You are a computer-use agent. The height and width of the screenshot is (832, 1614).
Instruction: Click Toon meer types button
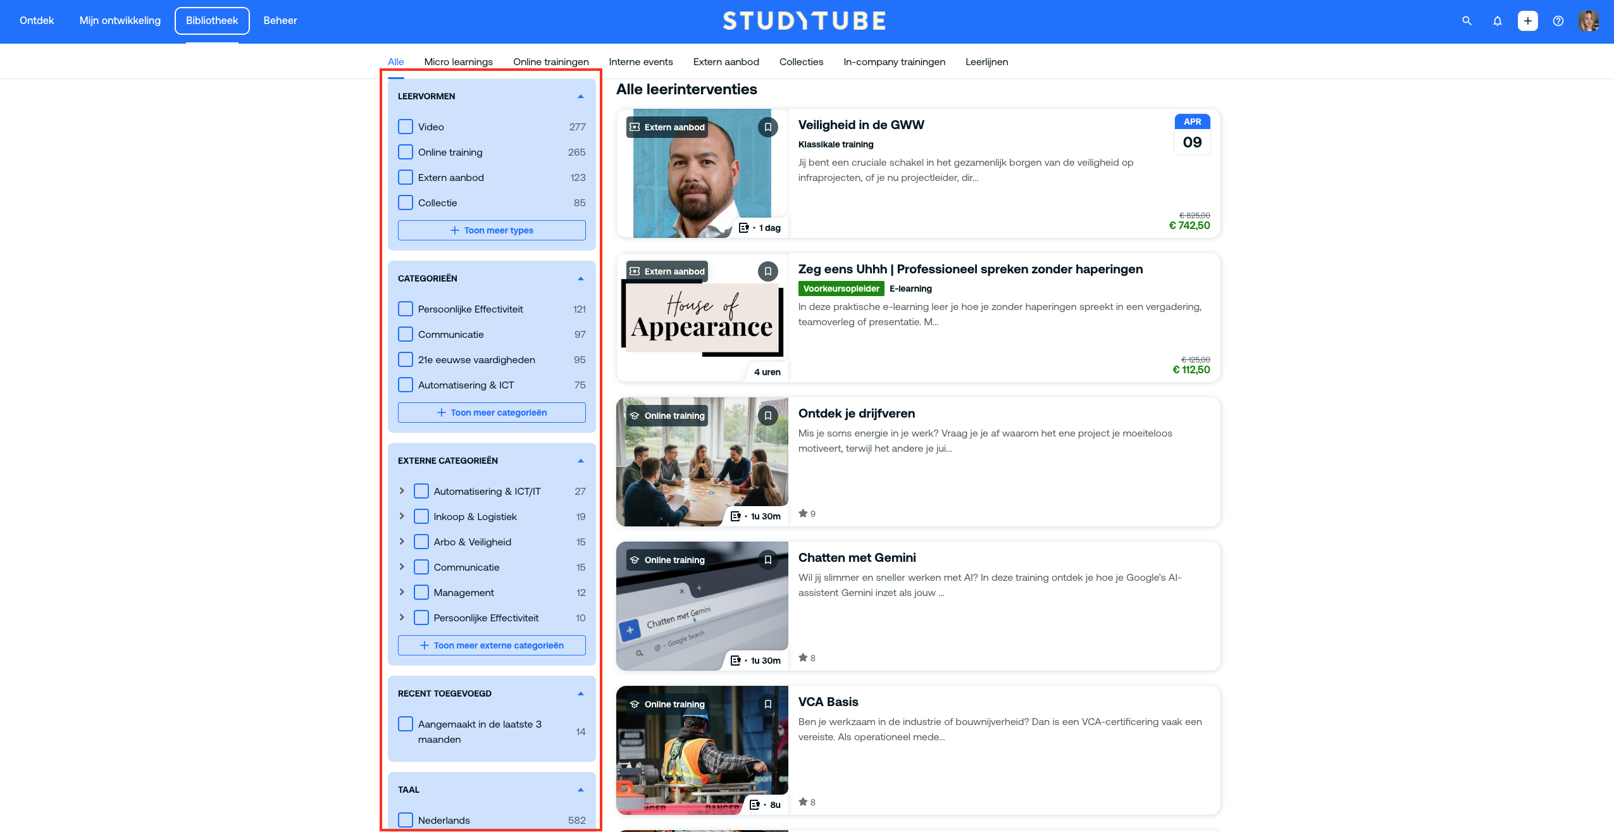click(x=492, y=230)
